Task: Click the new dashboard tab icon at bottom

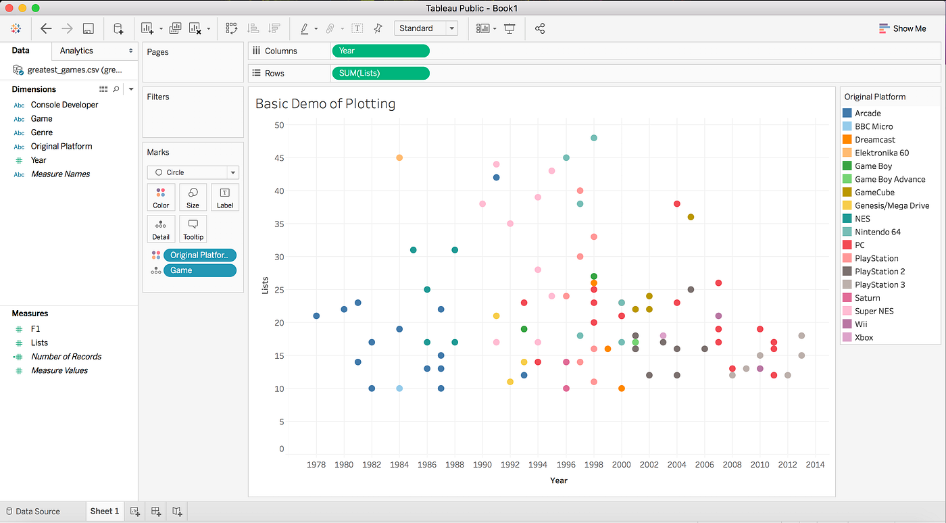Action: [x=156, y=512]
